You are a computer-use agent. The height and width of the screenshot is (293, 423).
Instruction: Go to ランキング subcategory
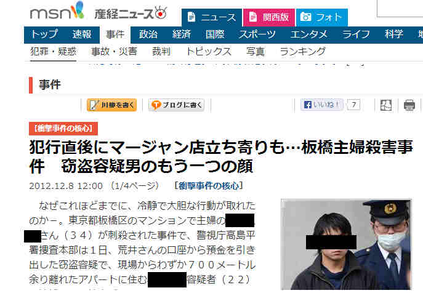303,52
